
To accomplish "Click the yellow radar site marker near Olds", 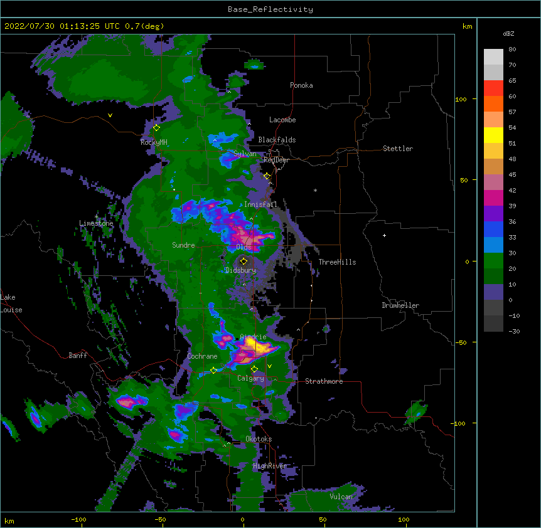I will pos(244,261).
